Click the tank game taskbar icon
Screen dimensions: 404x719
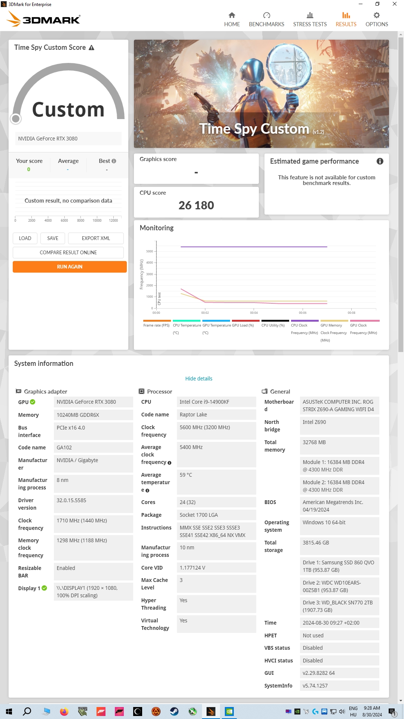pyautogui.click(x=82, y=712)
